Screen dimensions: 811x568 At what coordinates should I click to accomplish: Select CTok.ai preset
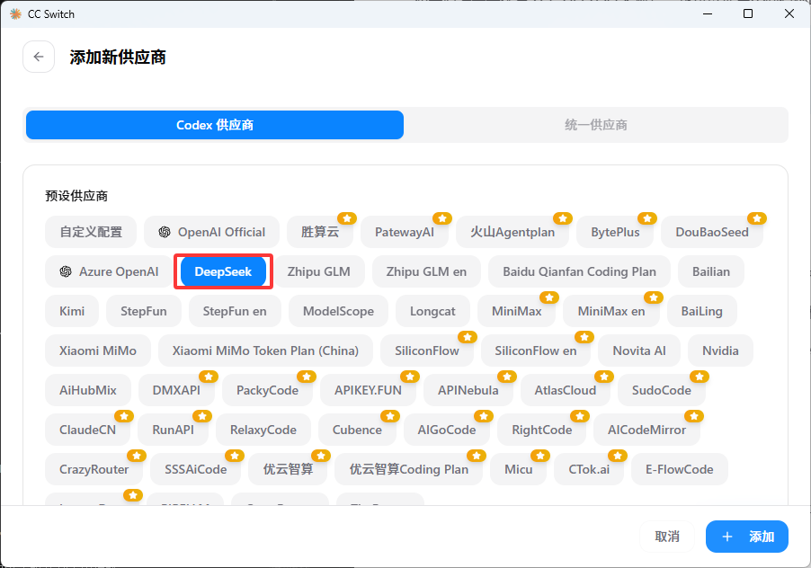[x=589, y=469]
